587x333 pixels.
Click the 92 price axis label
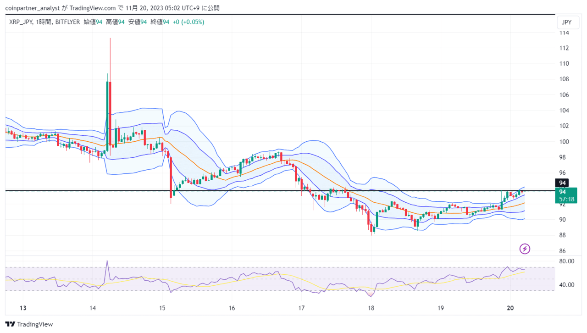click(x=563, y=204)
